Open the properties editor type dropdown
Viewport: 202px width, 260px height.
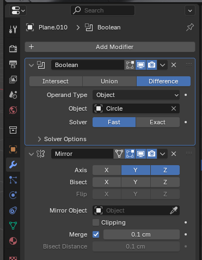pos(18,10)
